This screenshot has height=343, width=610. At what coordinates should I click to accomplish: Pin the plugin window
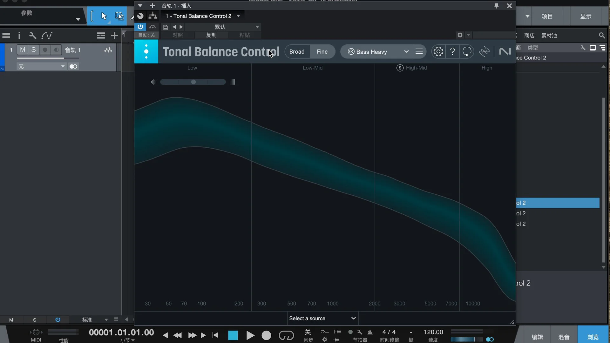tap(496, 6)
